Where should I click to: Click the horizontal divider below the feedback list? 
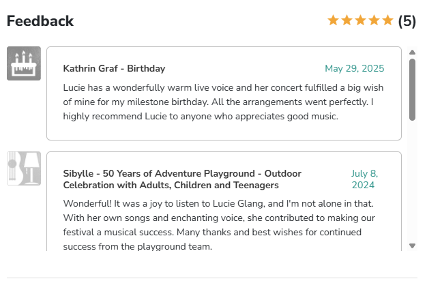212,278
